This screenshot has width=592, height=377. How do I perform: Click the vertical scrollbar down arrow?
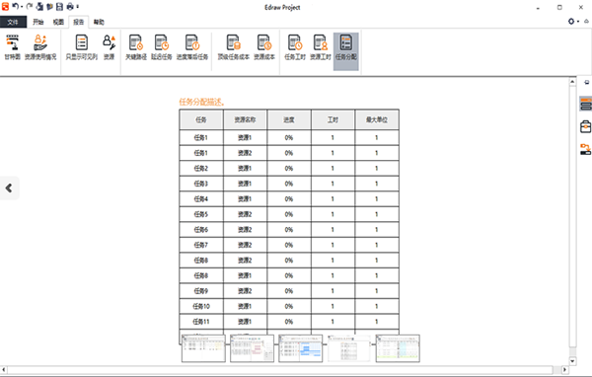click(572, 361)
